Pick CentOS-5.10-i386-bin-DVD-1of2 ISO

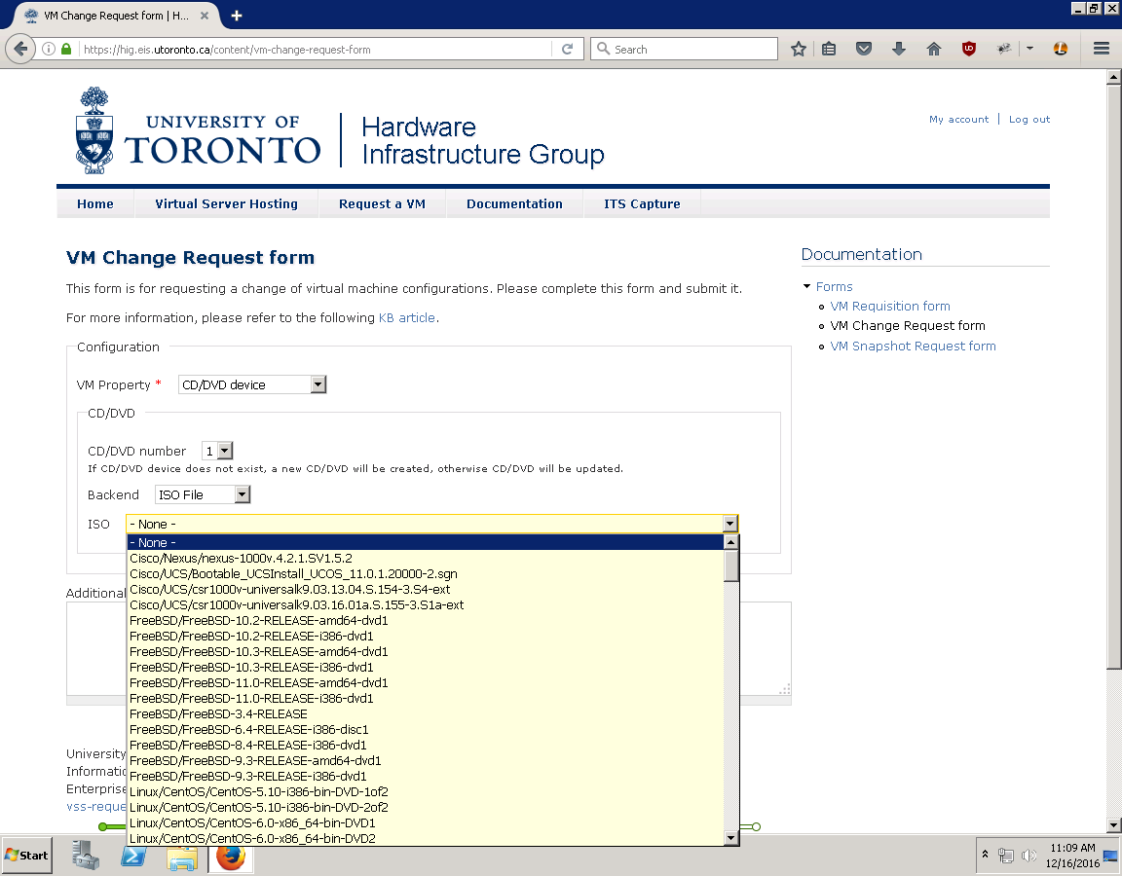425,792
